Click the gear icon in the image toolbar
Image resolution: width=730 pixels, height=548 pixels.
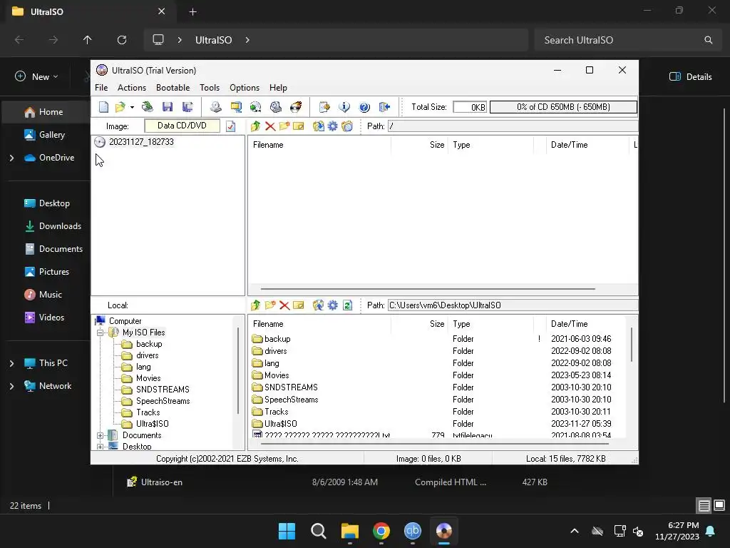tap(332, 126)
